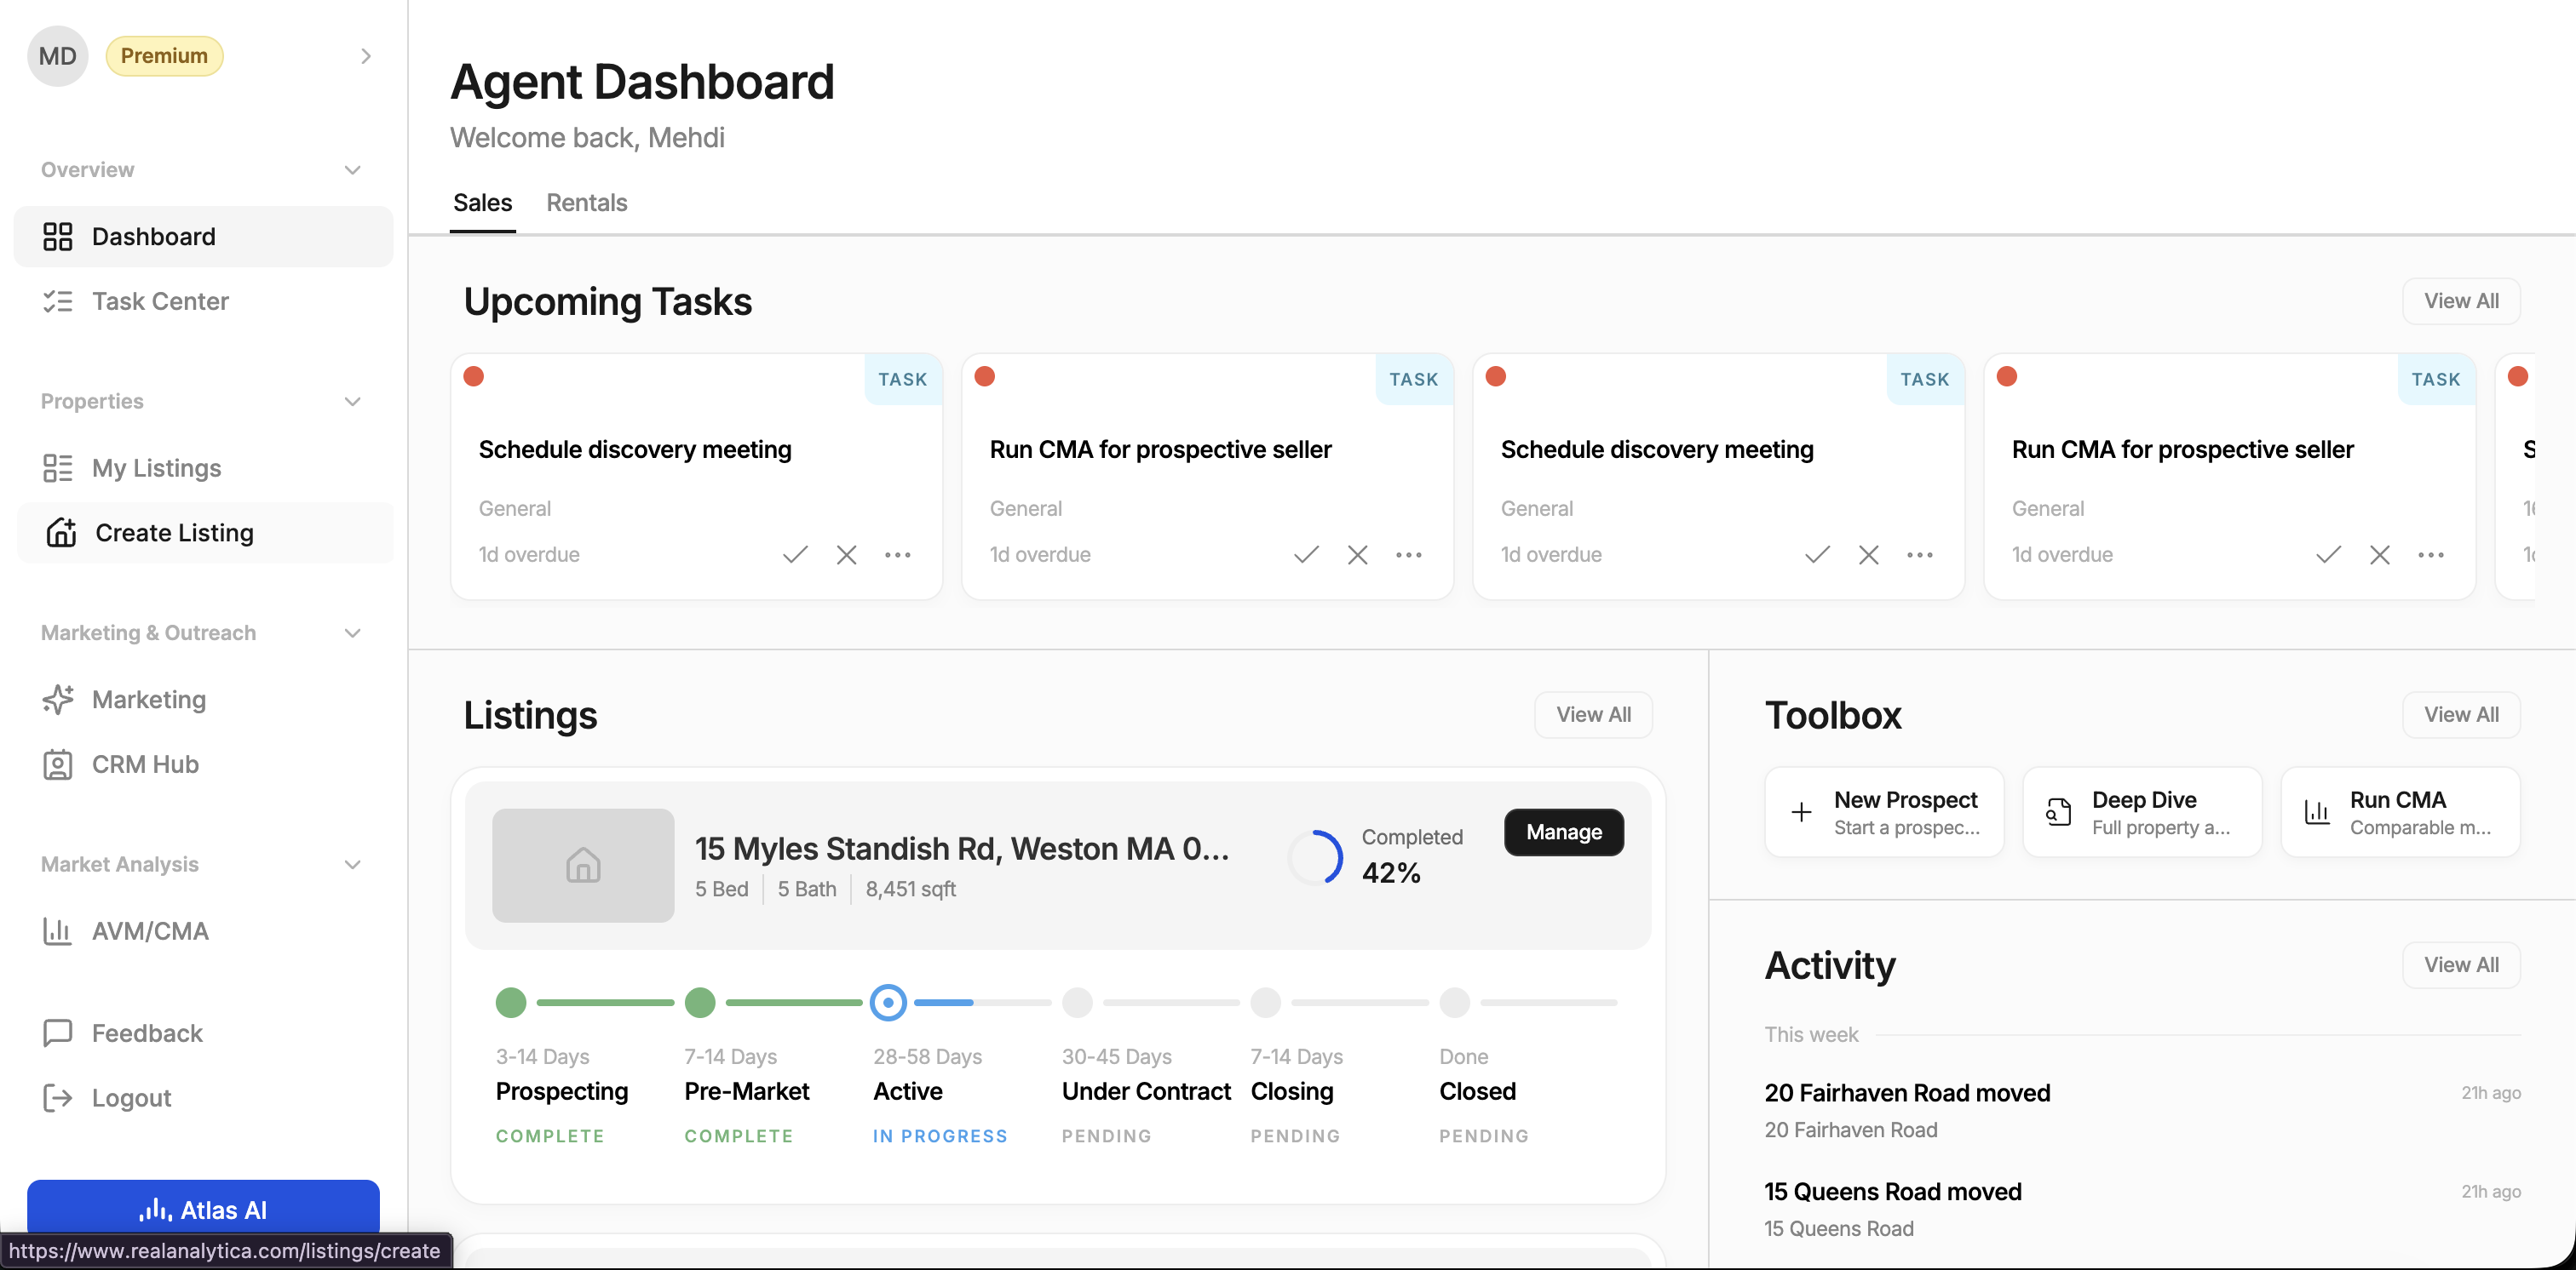Click Manage on the Myles Standish listing
2576x1270 pixels.
1563,832
